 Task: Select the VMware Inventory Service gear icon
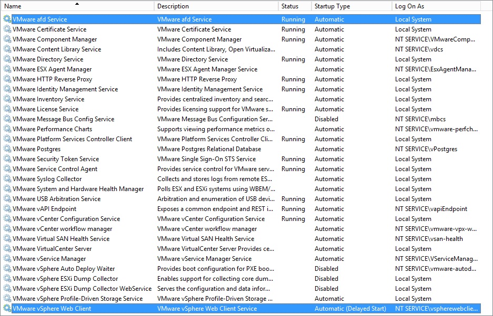click(x=7, y=99)
